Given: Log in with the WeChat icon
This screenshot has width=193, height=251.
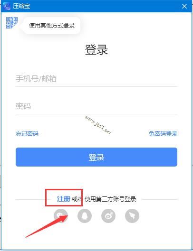Looking at the screenshot, I should (x=61, y=216).
